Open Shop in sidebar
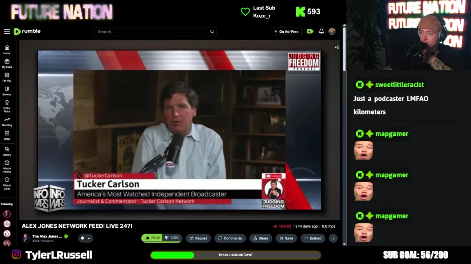This screenshot has height=264, width=471. (7, 136)
